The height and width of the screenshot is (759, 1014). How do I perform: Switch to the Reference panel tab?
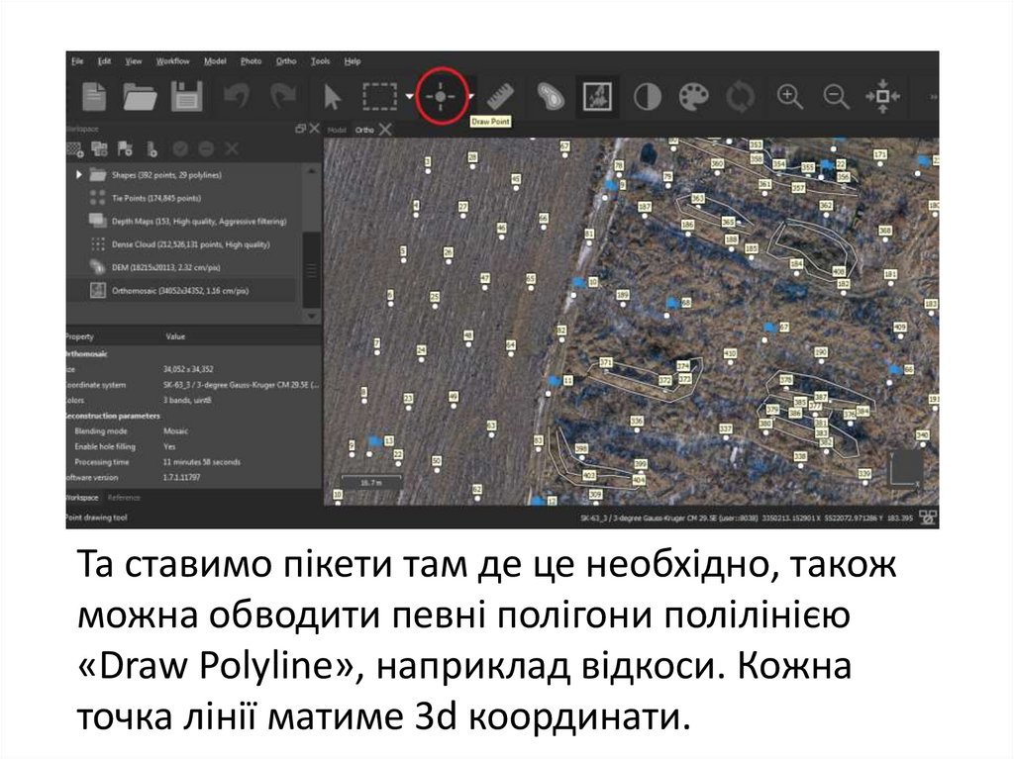124,498
